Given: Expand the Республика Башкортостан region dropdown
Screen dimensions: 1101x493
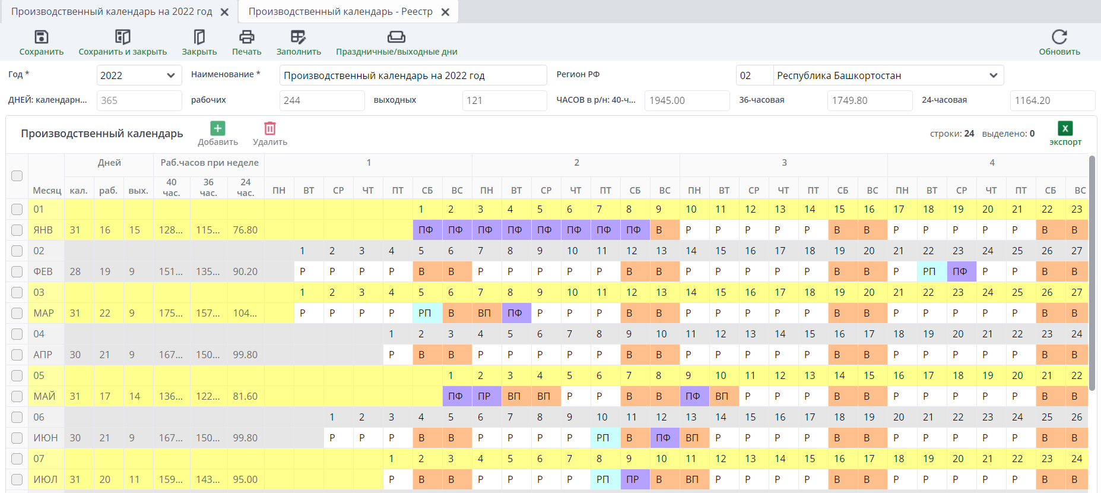Looking at the screenshot, I should (x=993, y=75).
